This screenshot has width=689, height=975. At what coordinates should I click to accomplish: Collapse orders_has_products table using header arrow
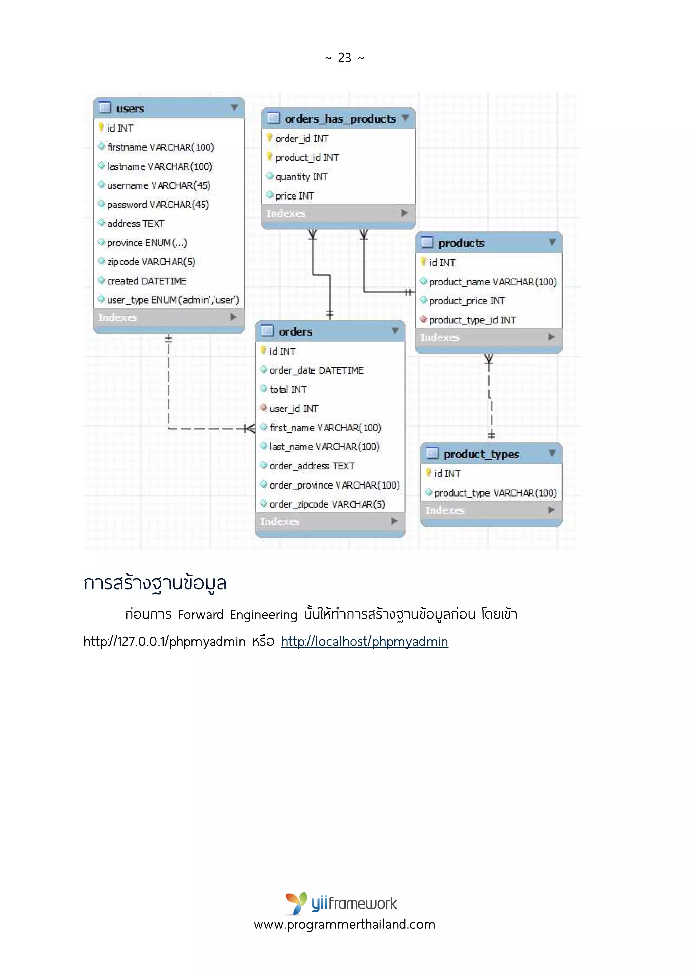[405, 118]
